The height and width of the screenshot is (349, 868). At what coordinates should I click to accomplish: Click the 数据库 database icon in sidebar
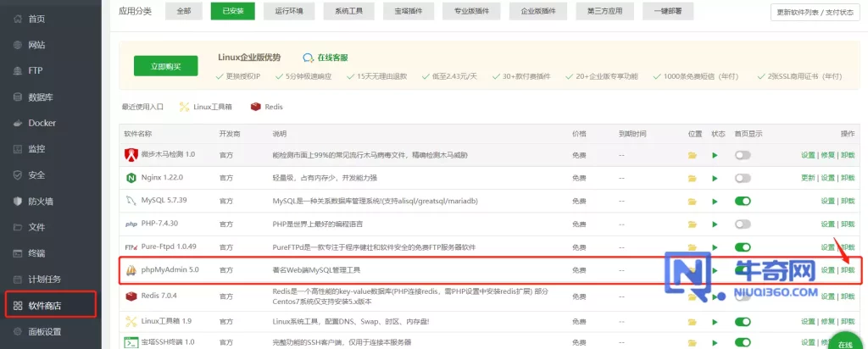coord(18,97)
